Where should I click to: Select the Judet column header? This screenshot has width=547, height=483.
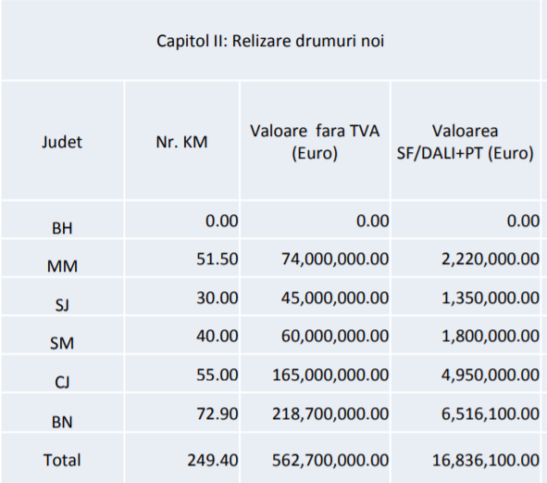point(62,142)
